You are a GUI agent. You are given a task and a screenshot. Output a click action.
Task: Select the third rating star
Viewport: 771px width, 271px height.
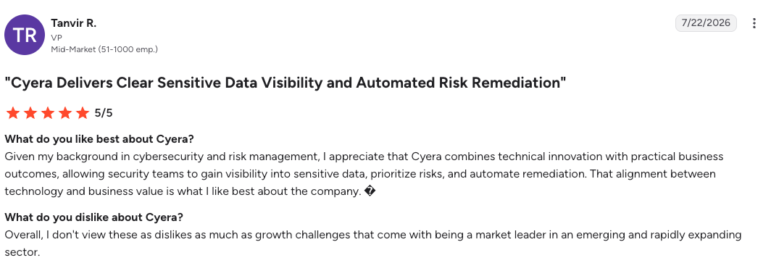(48, 114)
